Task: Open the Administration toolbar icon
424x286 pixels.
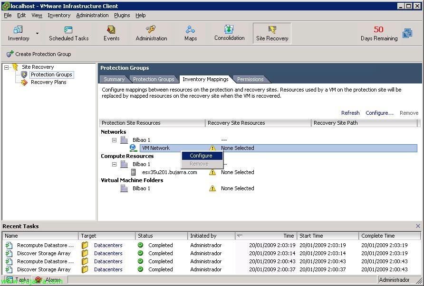Action: (x=152, y=34)
